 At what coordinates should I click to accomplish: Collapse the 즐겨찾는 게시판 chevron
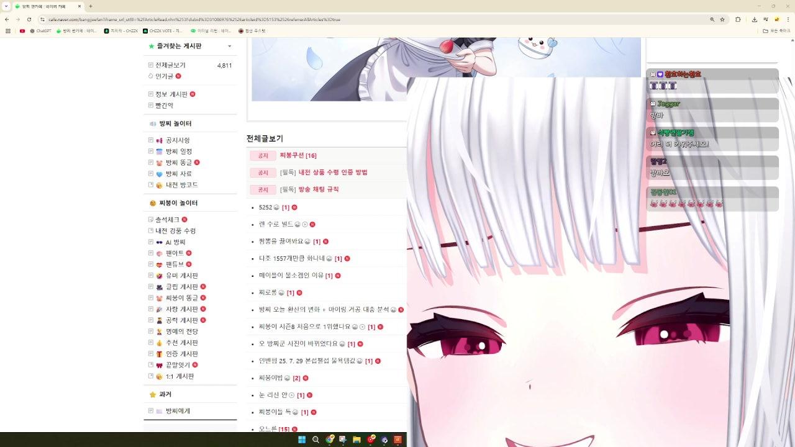click(x=229, y=46)
